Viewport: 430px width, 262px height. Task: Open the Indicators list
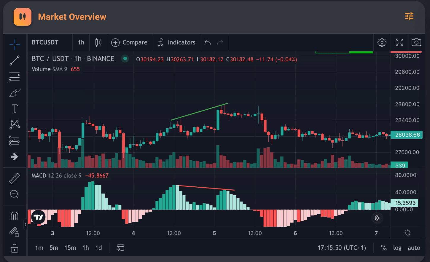176,42
